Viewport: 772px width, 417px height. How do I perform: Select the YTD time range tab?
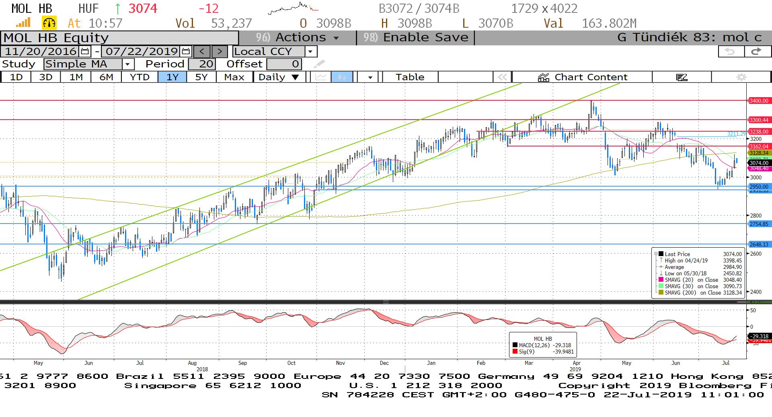tap(140, 77)
